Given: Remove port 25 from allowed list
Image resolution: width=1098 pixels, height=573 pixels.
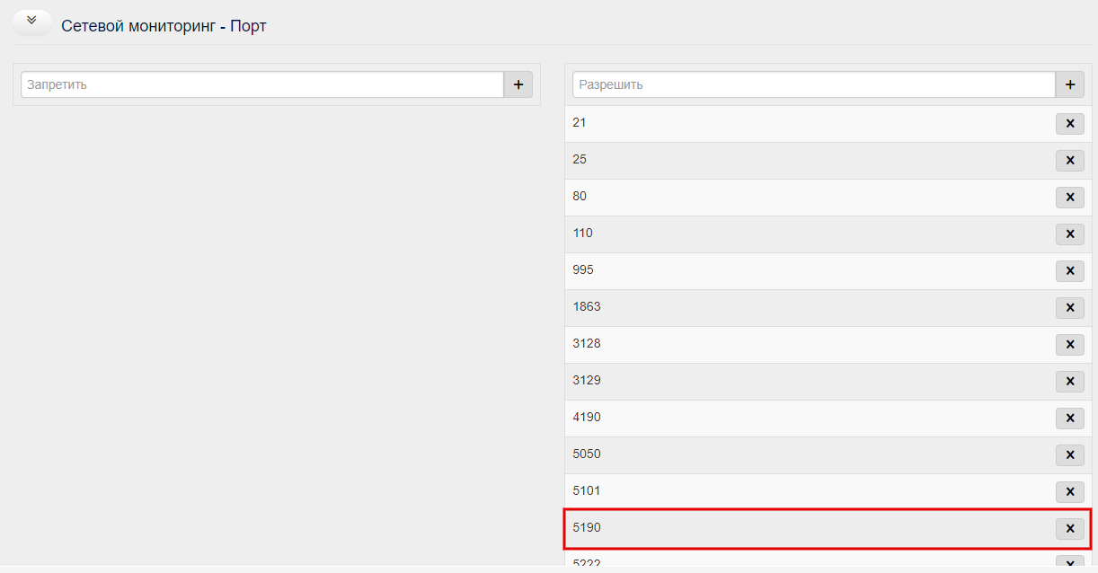Looking at the screenshot, I should (1069, 161).
